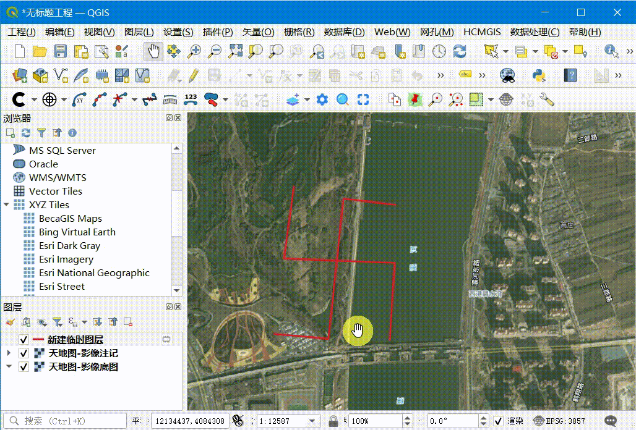Open the Help question mark icon
This screenshot has width=636, height=430.
[570, 75]
